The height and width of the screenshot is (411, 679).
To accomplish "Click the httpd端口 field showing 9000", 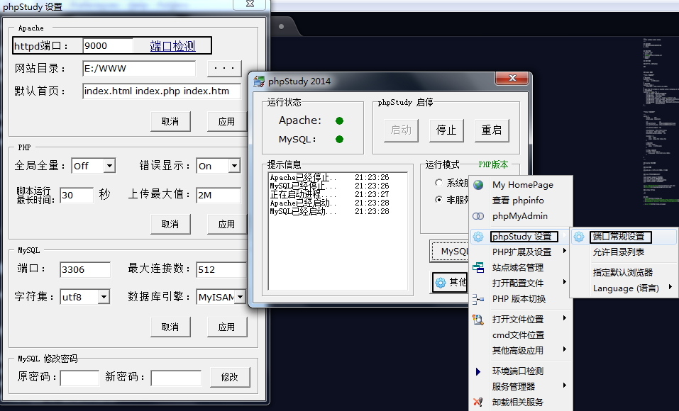I will pyautogui.click(x=108, y=46).
